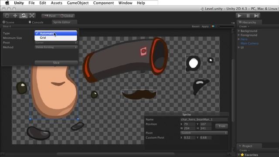Toggle the Pivot handle position
The image size is (279, 157).
pyautogui.click(x=50, y=16)
